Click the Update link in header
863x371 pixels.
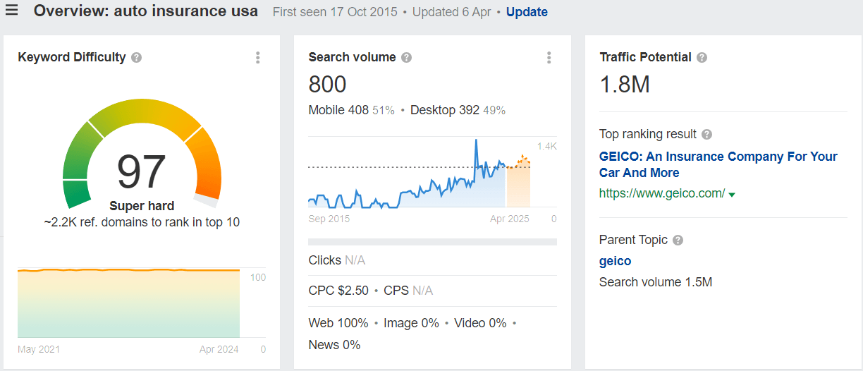[x=527, y=12]
